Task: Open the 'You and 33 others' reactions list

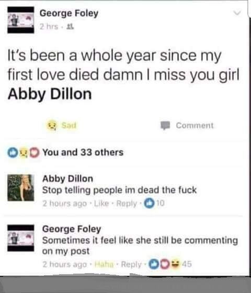Action: pyautogui.click(x=83, y=152)
